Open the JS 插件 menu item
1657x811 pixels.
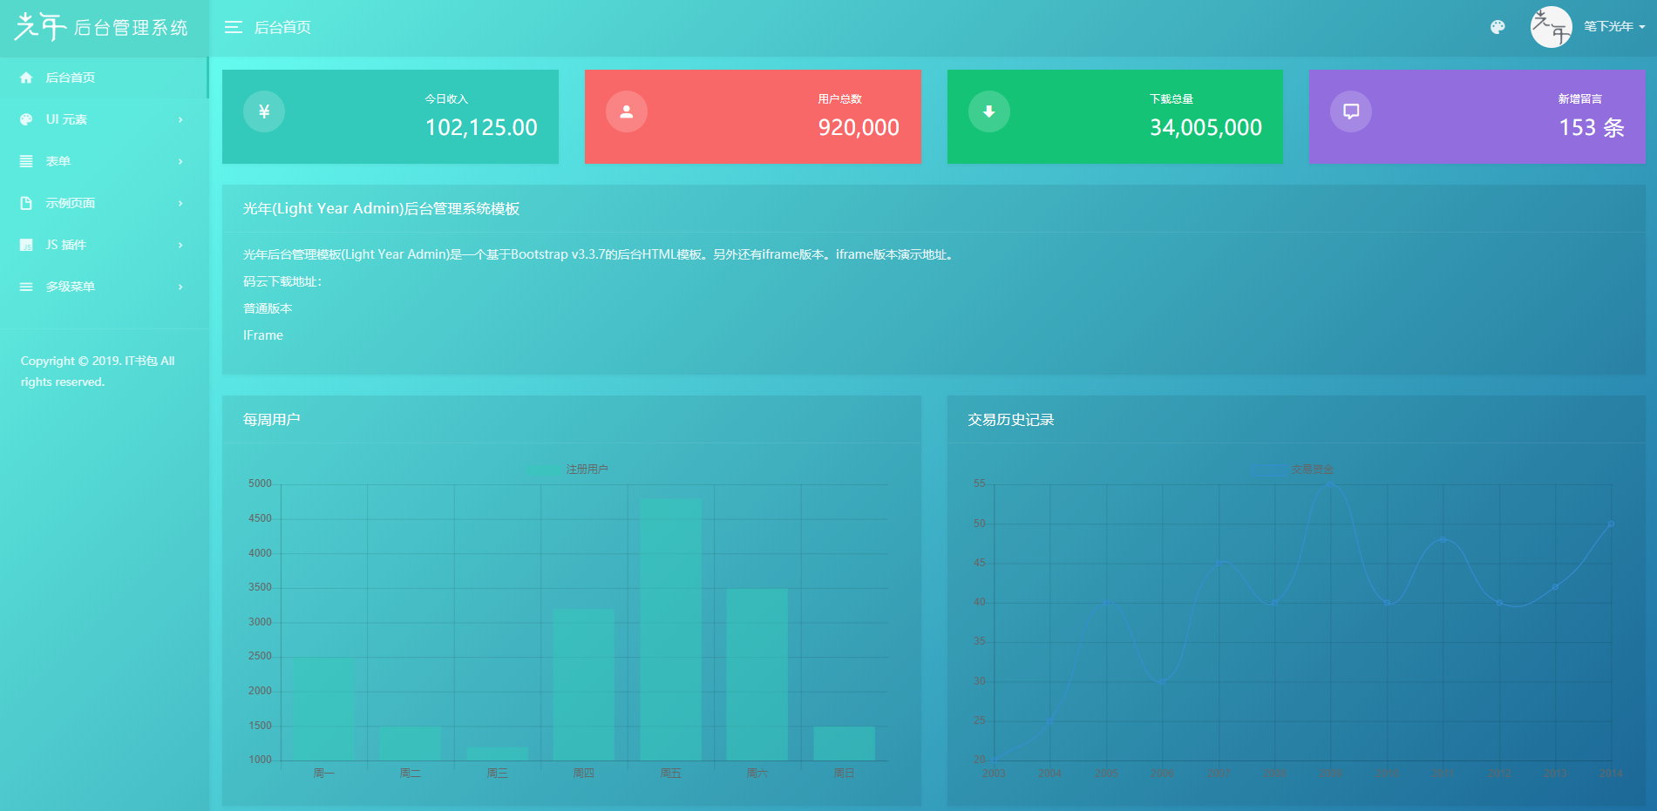tap(66, 245)
